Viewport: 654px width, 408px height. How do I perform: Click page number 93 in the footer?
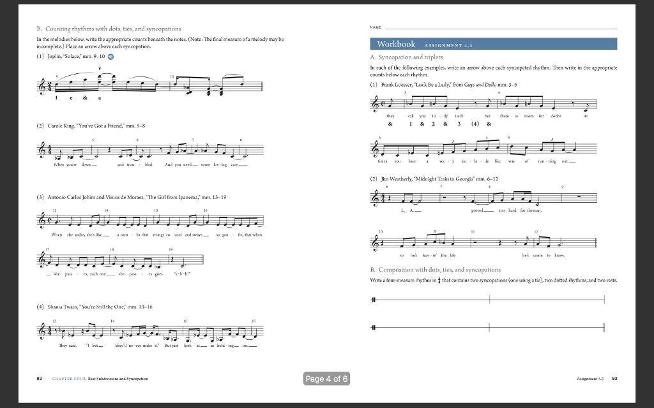coord(615,378)
